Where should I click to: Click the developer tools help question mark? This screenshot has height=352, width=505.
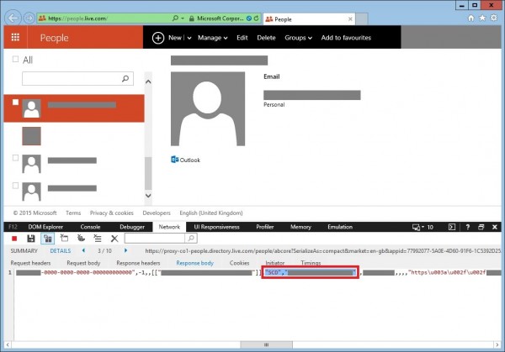[468, 227]
